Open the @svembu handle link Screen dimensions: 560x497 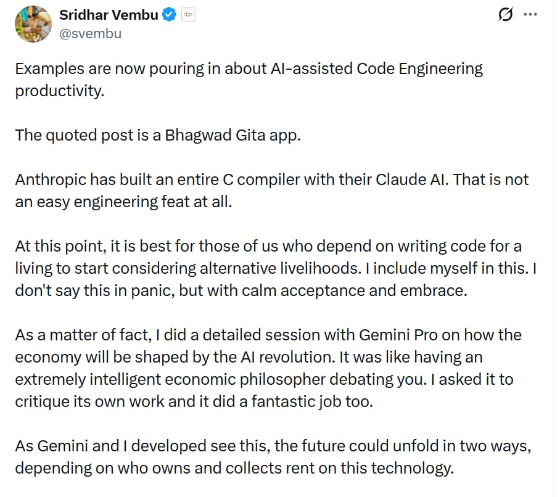pos(90,33)
